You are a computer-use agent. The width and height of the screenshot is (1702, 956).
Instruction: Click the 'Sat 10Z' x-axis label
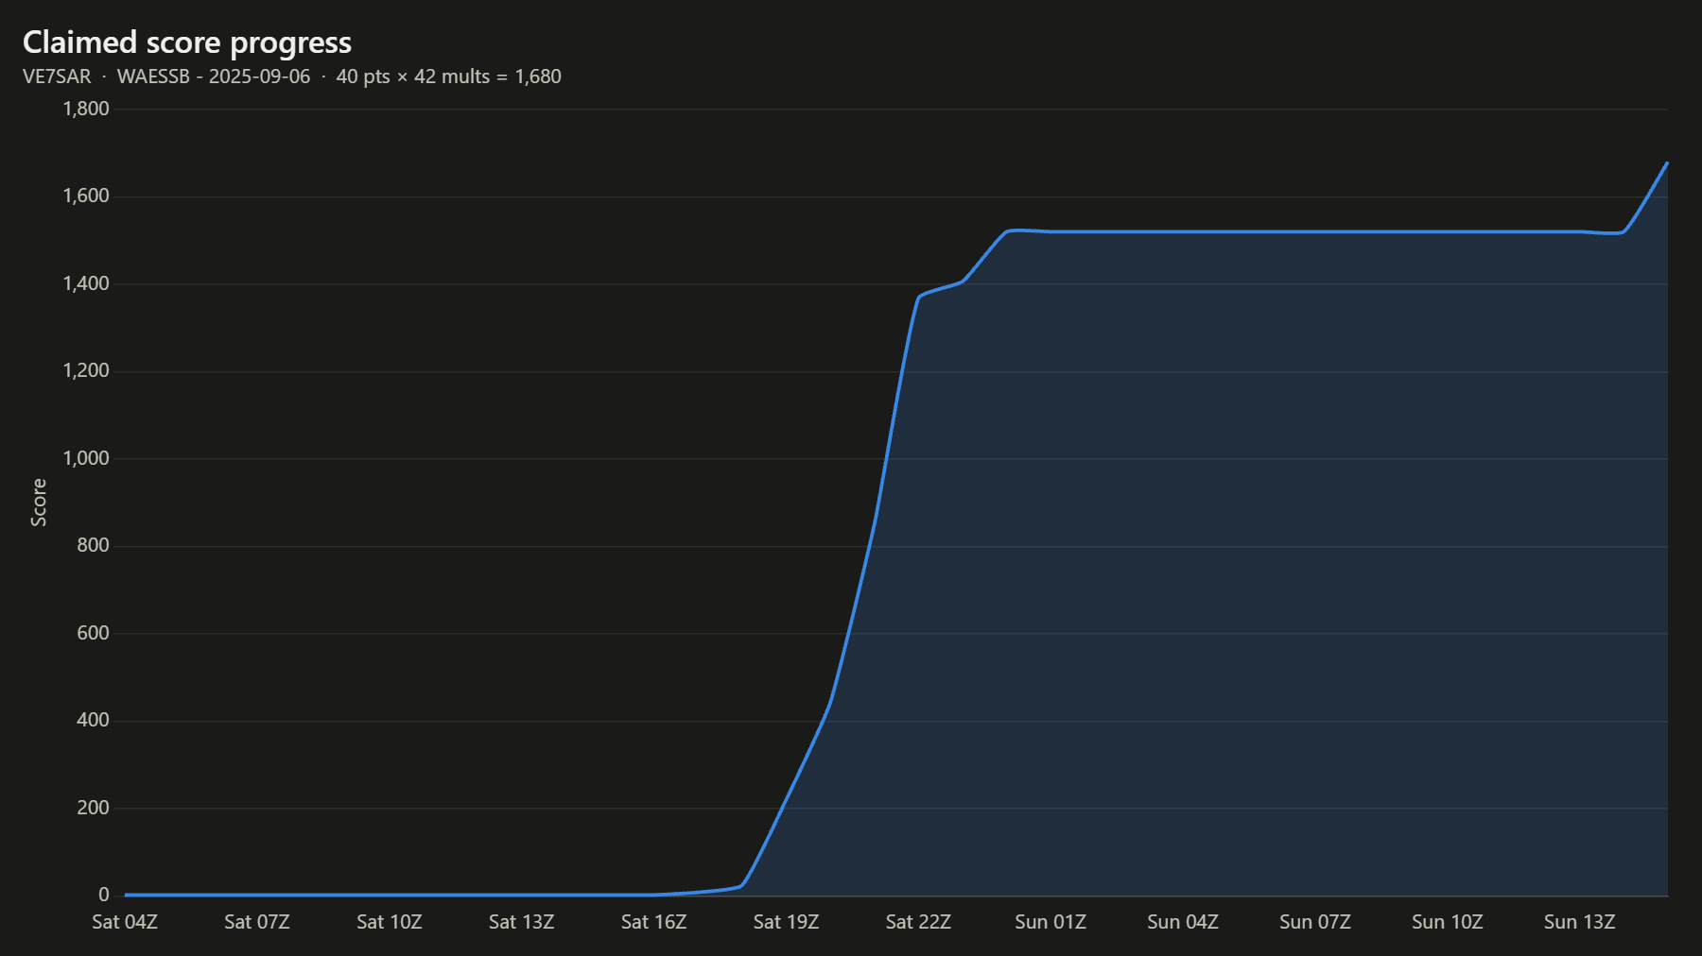(x=390, y=922)
